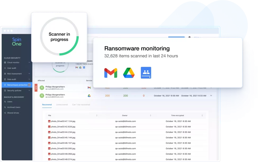This screenshot has width=271, height=162.
Task: Expand the Security policies chevron
Action: pyautogui.click(x=29, y=90)
